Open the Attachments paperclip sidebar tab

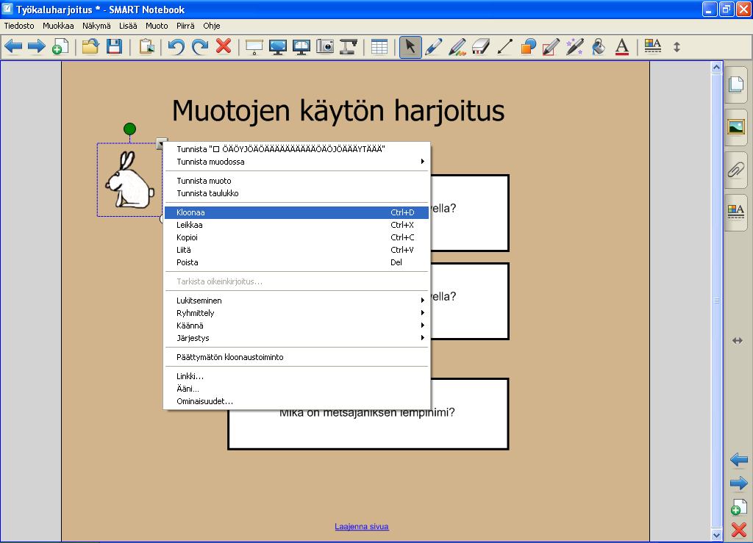735,170
